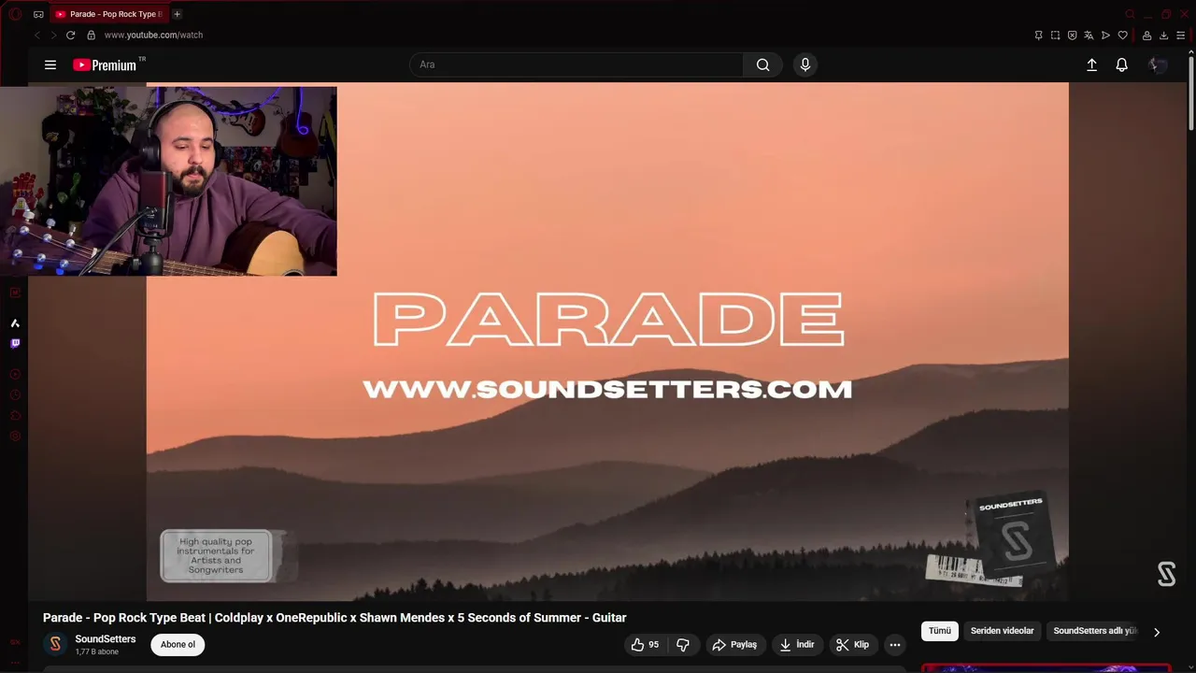Screen dimensions: 1196x673
Task: Open the SoundSetters channel avatar
Action: (x=55, y=644)
